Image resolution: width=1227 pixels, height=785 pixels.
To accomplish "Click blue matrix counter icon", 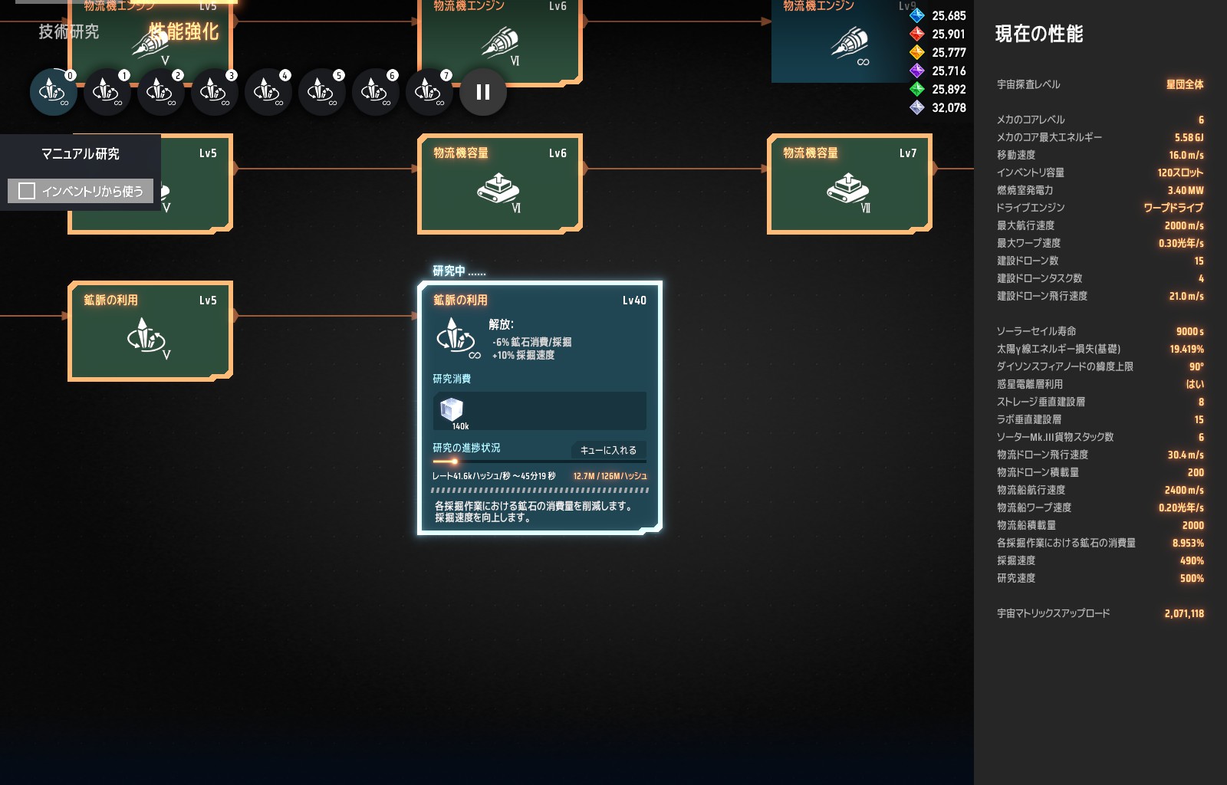I will pyautogui.click(x=916, y=15).
